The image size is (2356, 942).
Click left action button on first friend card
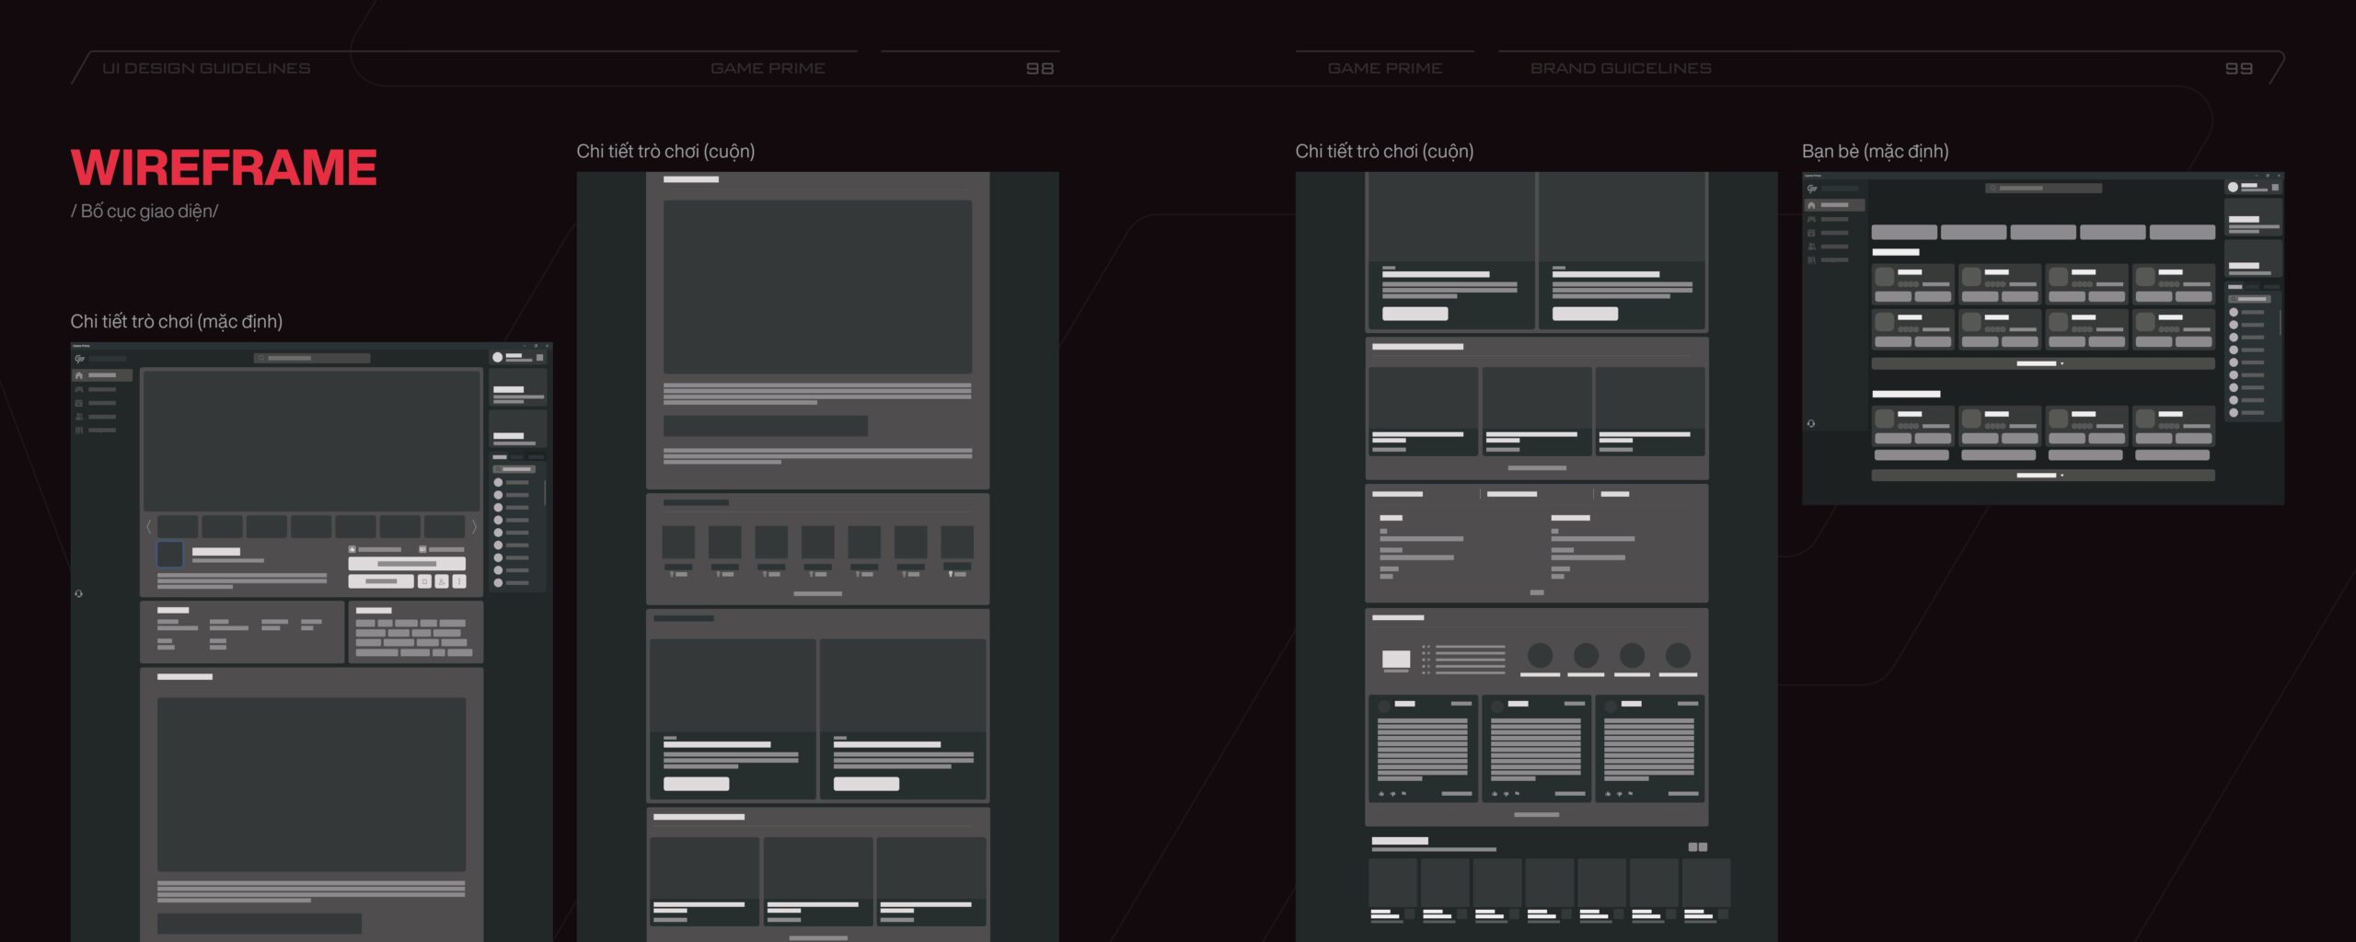tap(1893, 296)
